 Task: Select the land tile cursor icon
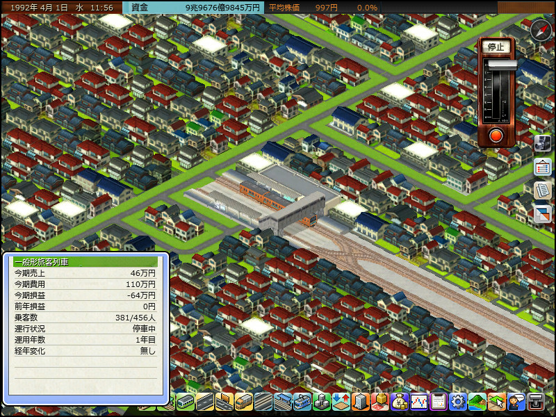click(497, 402)
